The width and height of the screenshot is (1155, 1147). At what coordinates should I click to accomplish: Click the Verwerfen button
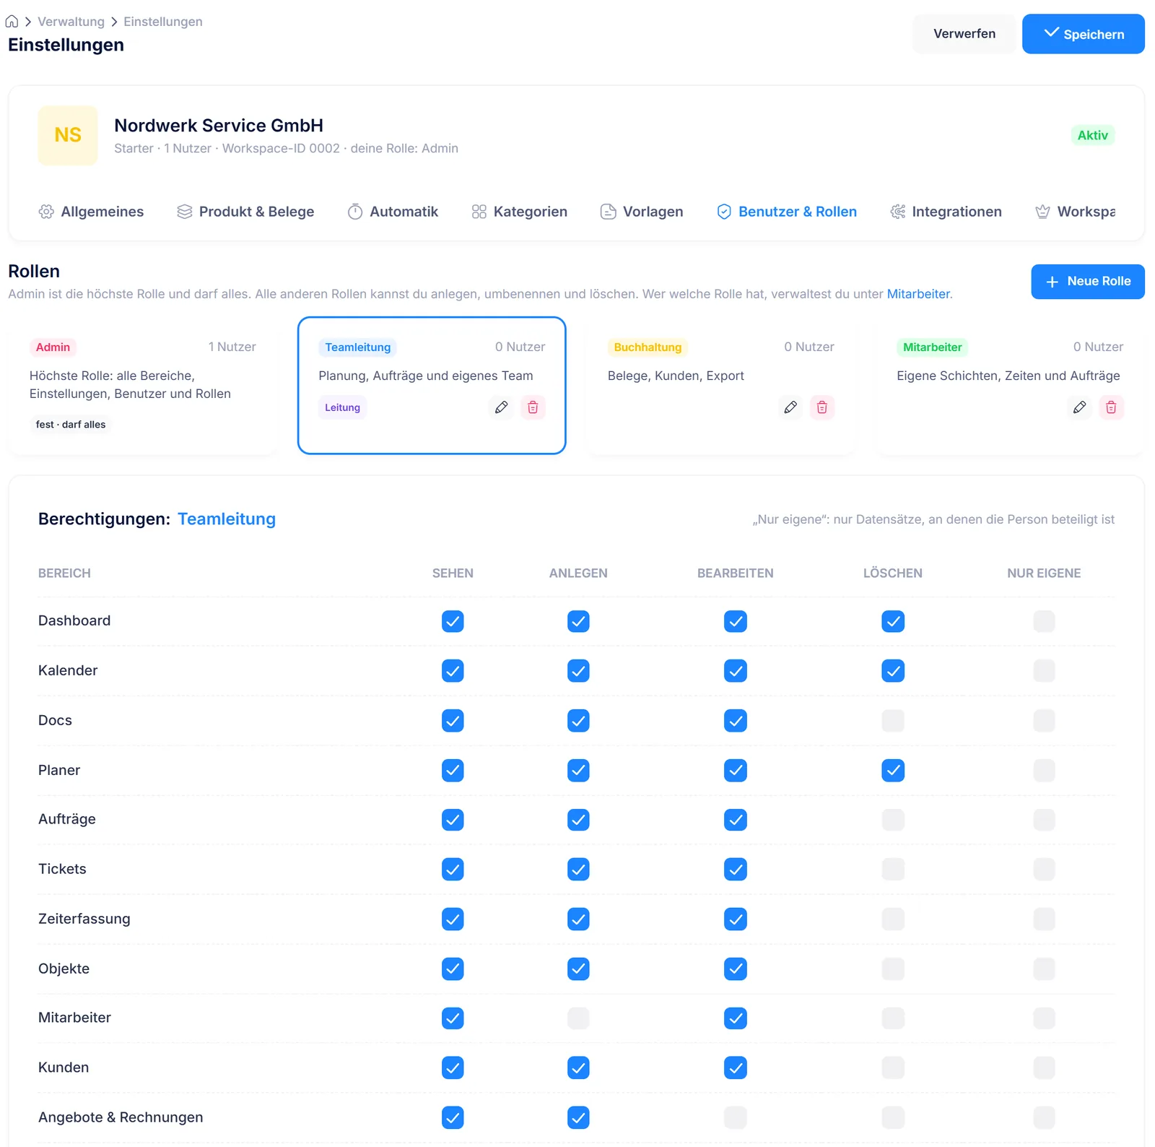point(964,34)
